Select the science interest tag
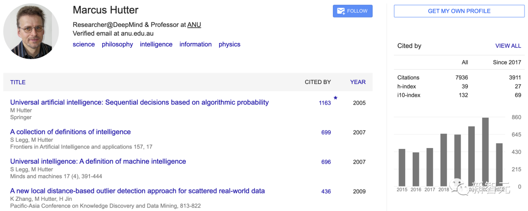Image resolution: width=528 pixels, height=211 pixels. 84,44
